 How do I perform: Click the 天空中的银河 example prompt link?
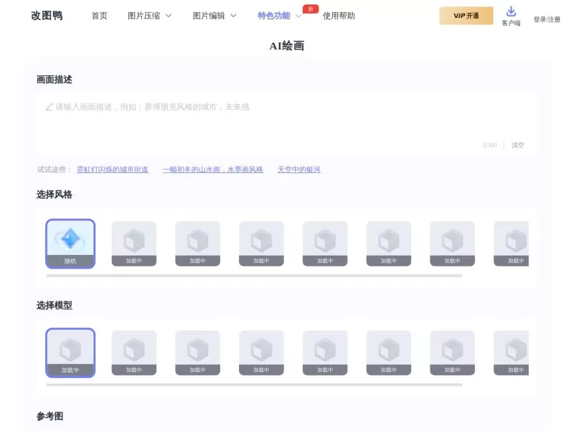click(298, 170)
